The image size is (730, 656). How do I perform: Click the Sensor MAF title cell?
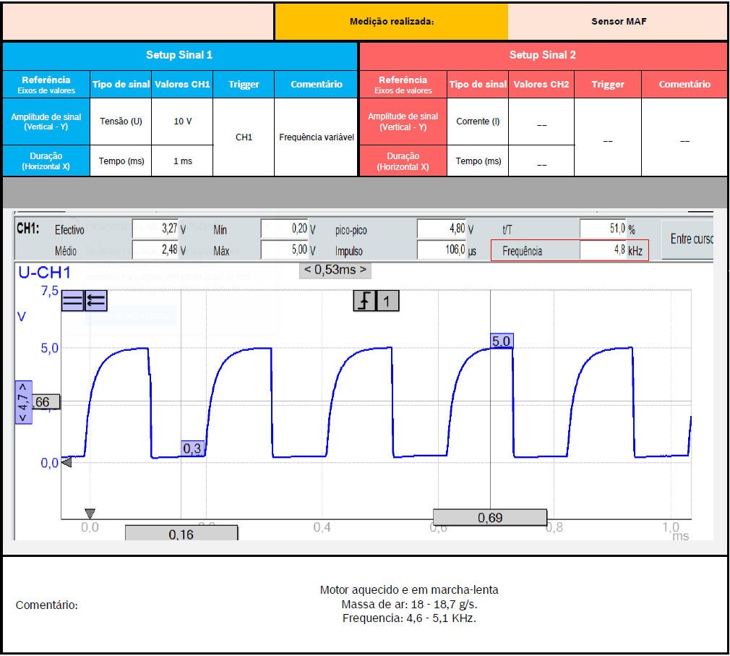[x=618, y=21]
